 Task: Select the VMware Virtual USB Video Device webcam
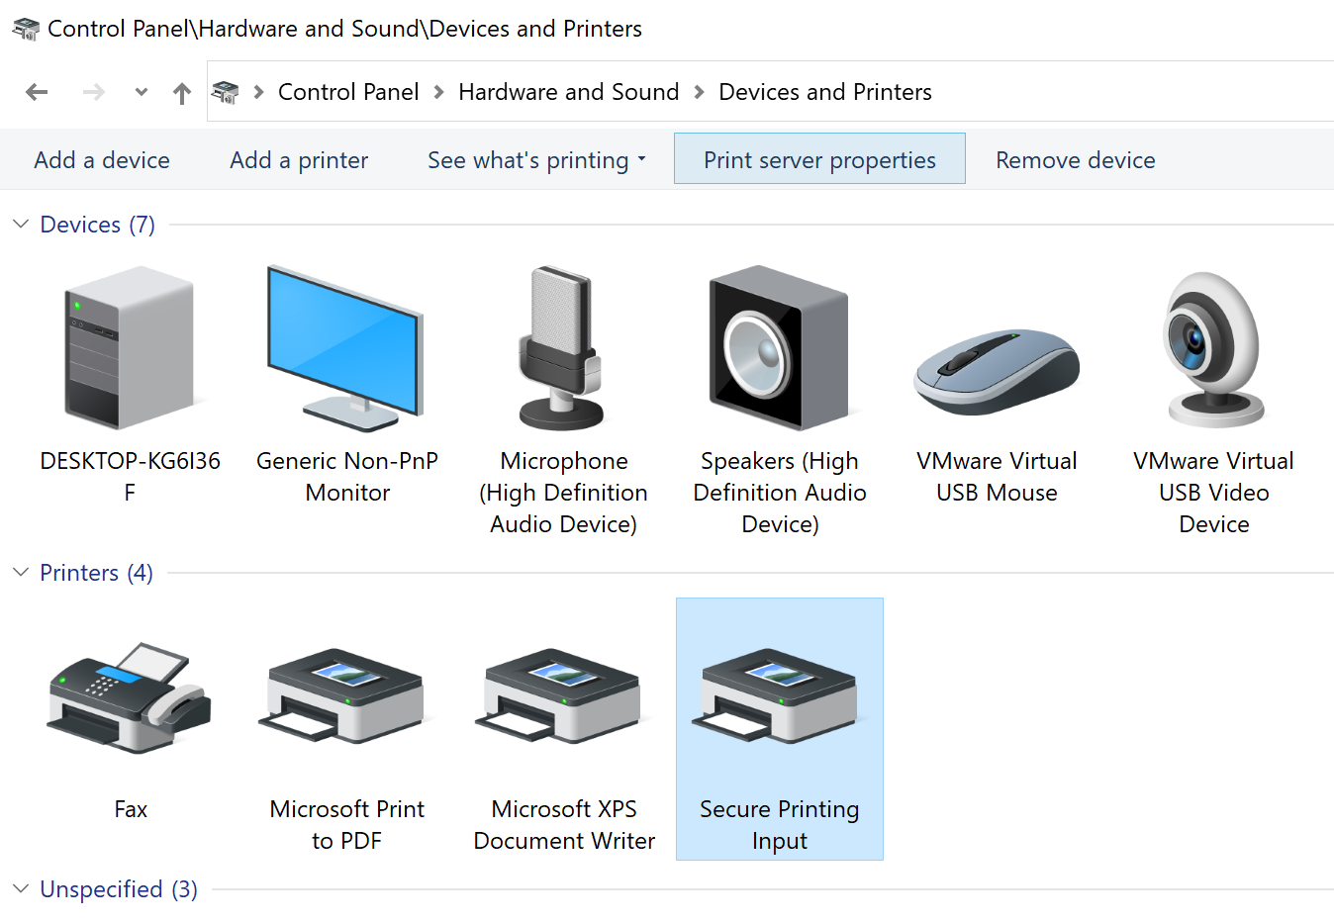1213,349
